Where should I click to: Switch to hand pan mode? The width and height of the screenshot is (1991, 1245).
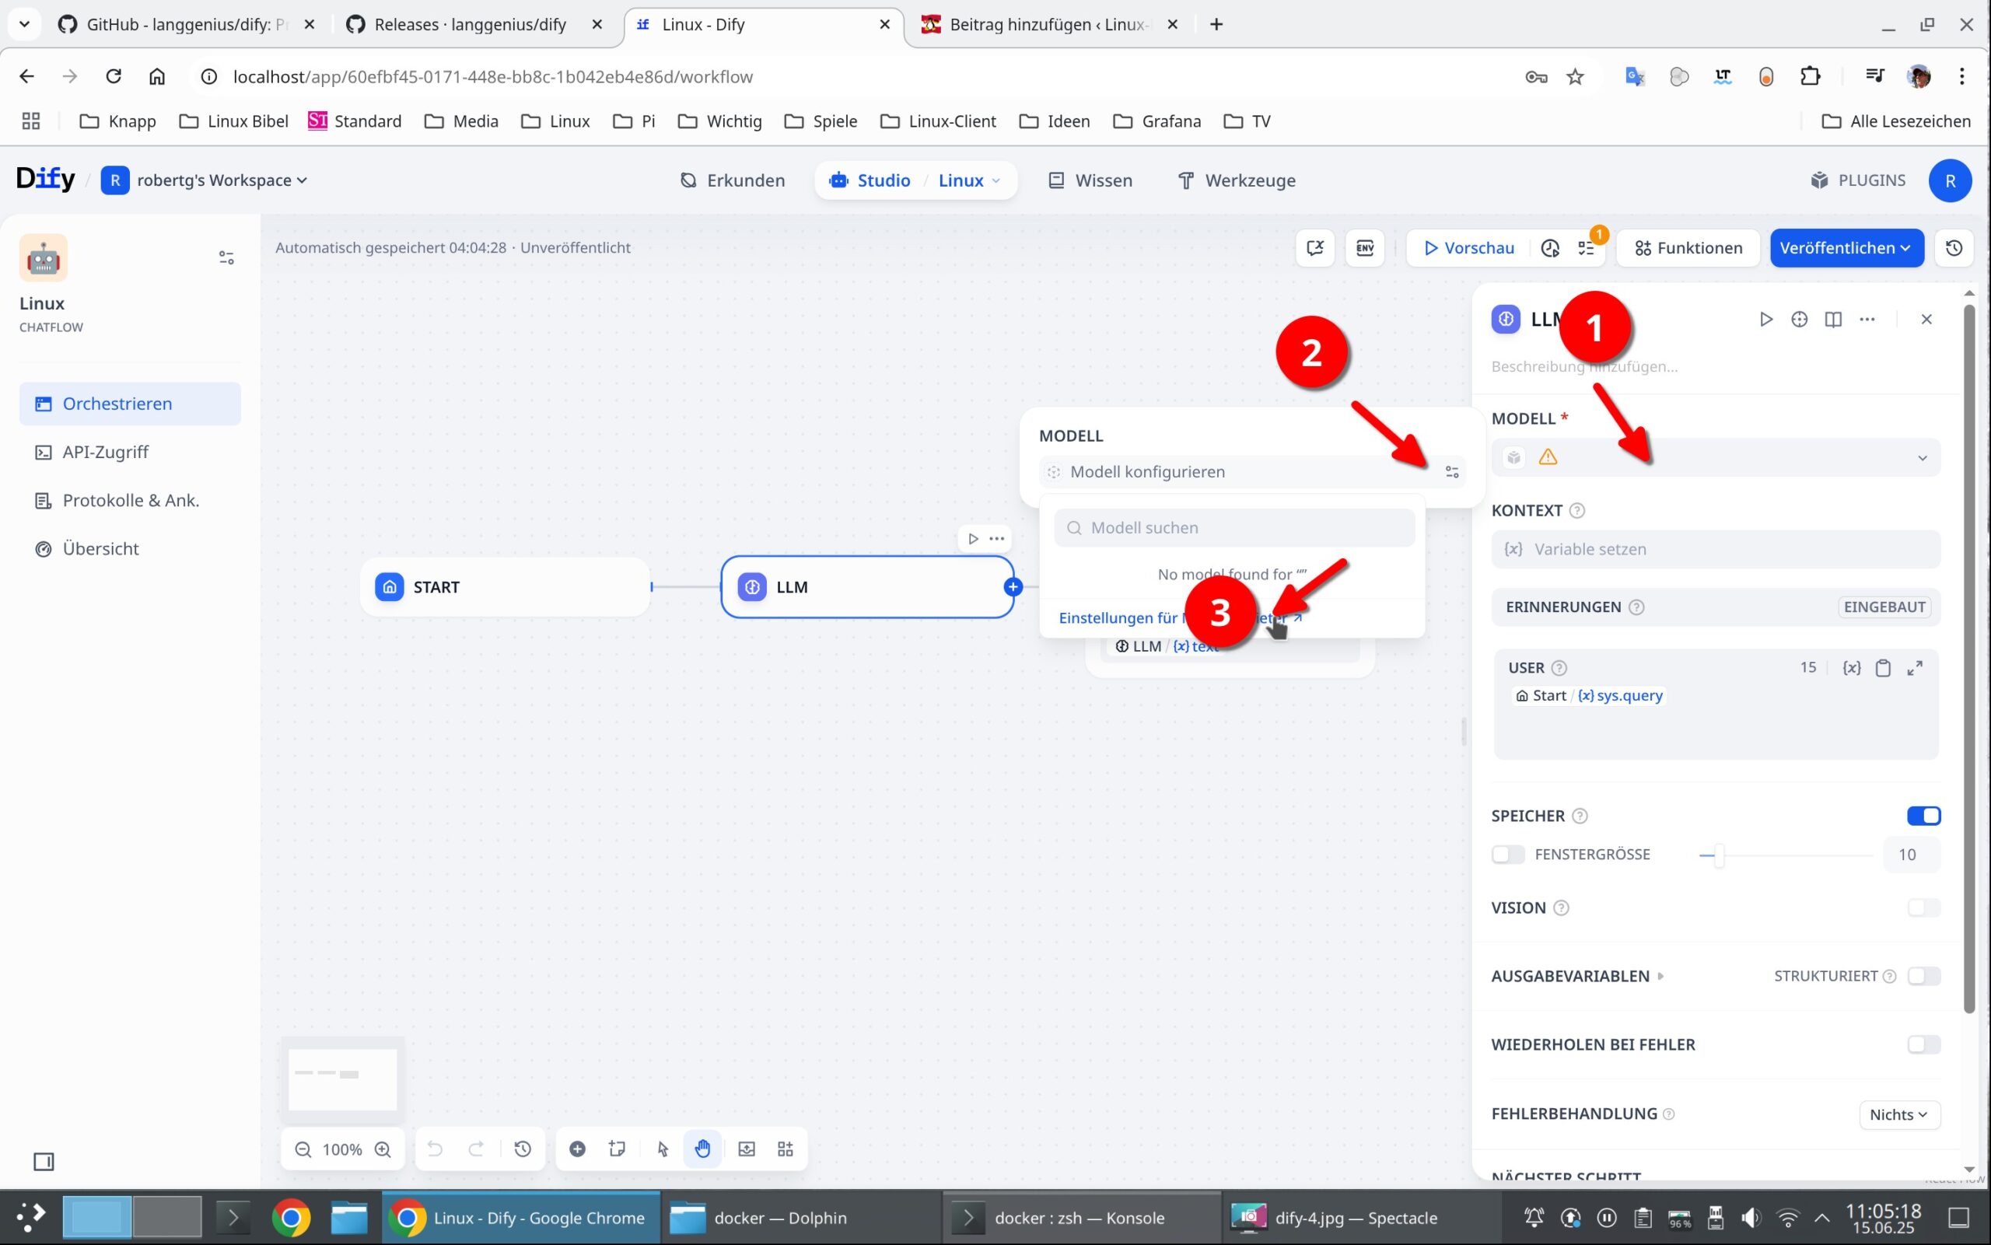coord(702,1149)
